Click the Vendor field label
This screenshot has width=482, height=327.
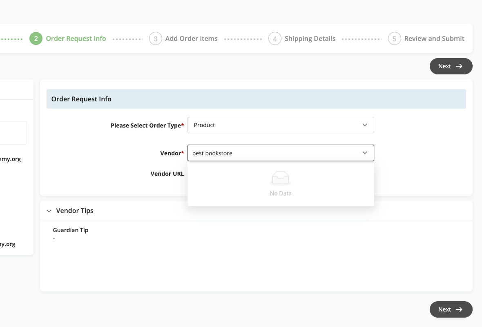coord(172,153)
